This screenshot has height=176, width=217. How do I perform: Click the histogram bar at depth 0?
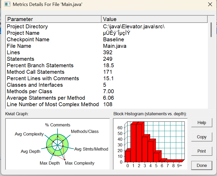[127, 156]
